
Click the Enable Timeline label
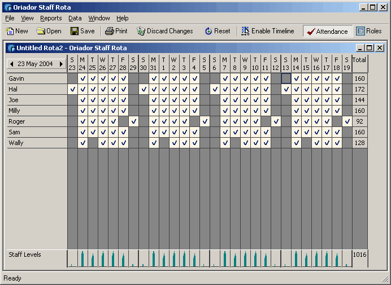(x=273, y=31)
